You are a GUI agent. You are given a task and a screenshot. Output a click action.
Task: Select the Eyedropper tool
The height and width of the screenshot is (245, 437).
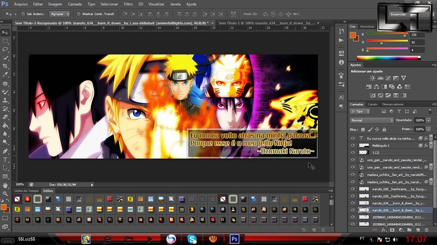click(x=5, y=75)
